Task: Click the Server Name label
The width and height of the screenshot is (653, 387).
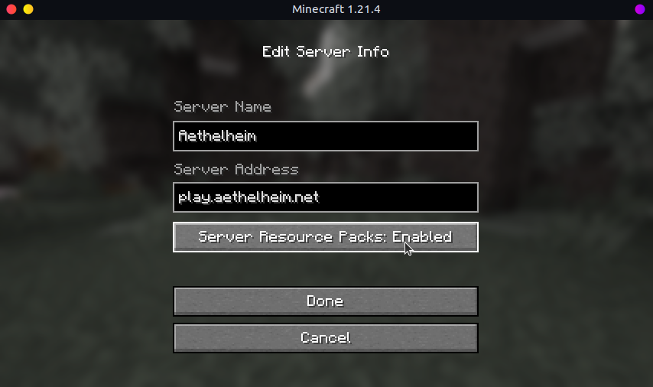Action: [x=223, y=106]
